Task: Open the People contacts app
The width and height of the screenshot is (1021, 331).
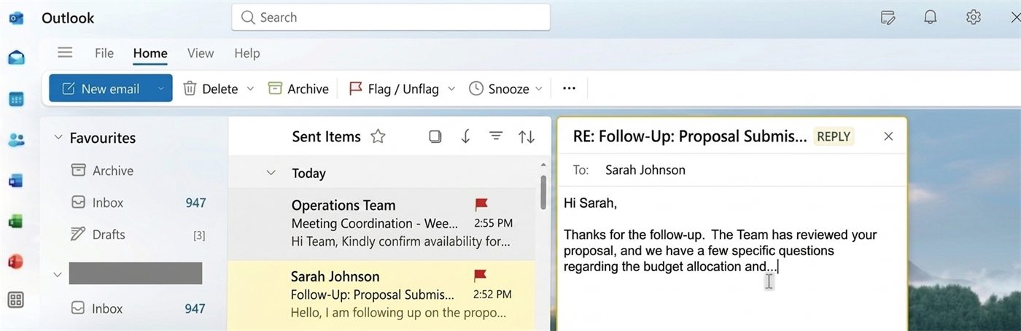Action: point(16,140)
